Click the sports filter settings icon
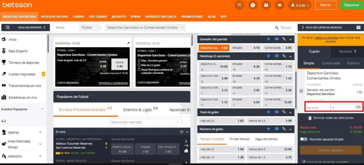This screenshot has height=165, width=364. point(8,28)
